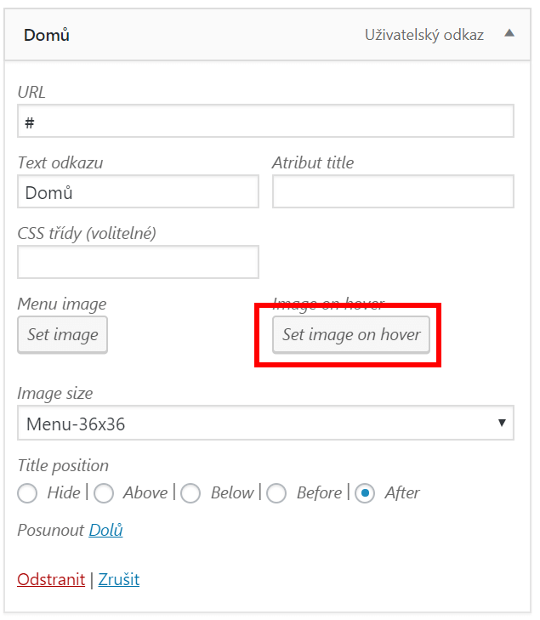Select the Hide title position radio
Viewport: 540px width, 620px height.
[x=27, y=493]
